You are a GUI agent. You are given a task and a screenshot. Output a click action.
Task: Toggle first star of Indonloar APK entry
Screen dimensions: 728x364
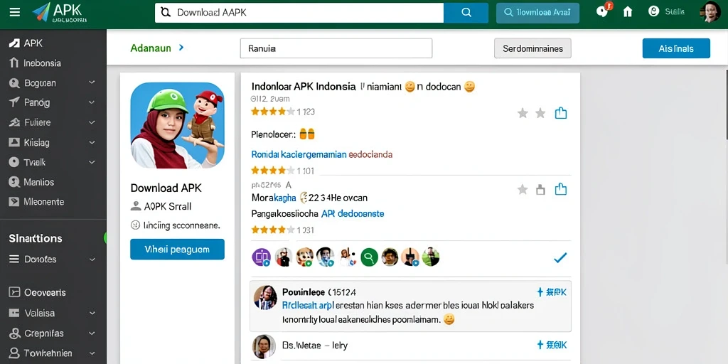click(x=523, y=113)
